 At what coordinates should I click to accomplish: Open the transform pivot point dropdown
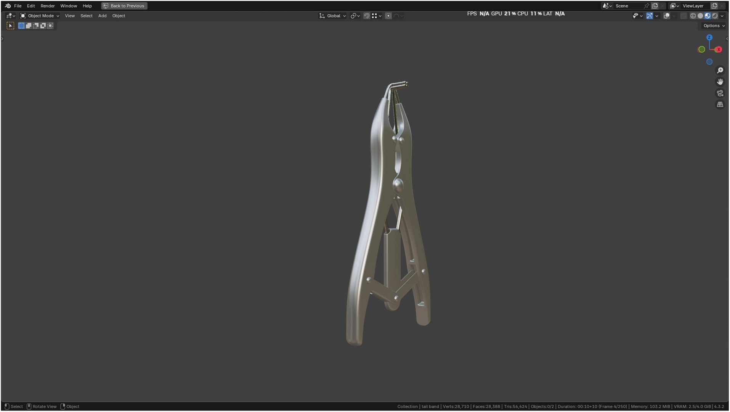[355, 16]
